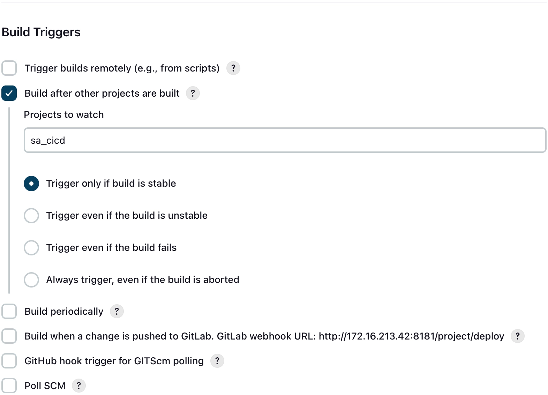Screen dimensions: 548x395
Task: Select Trigger only if build is stable
Action: point(31,184)
